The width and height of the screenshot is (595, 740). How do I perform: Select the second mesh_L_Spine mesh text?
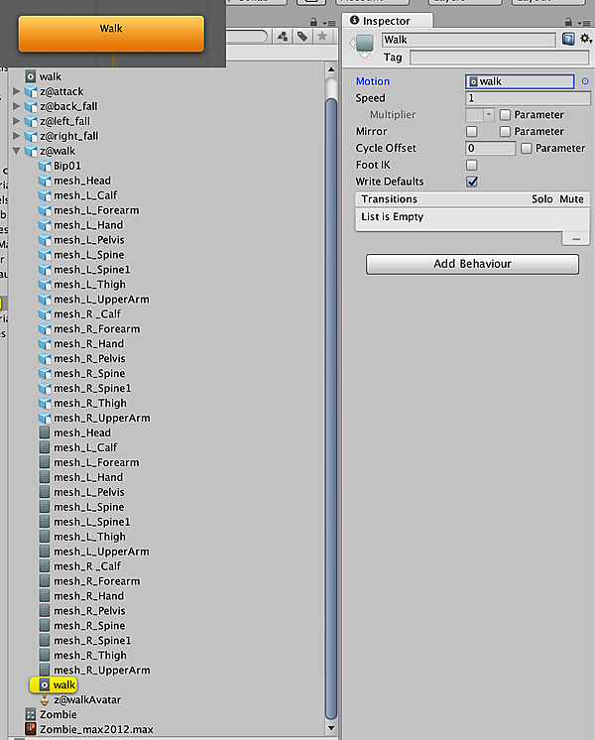88,507
